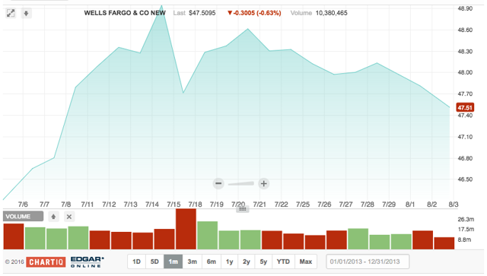This screenshot has width=487, height=276.
Task: Click the 48.00 price axis label
Action: [x=465, y=73]
